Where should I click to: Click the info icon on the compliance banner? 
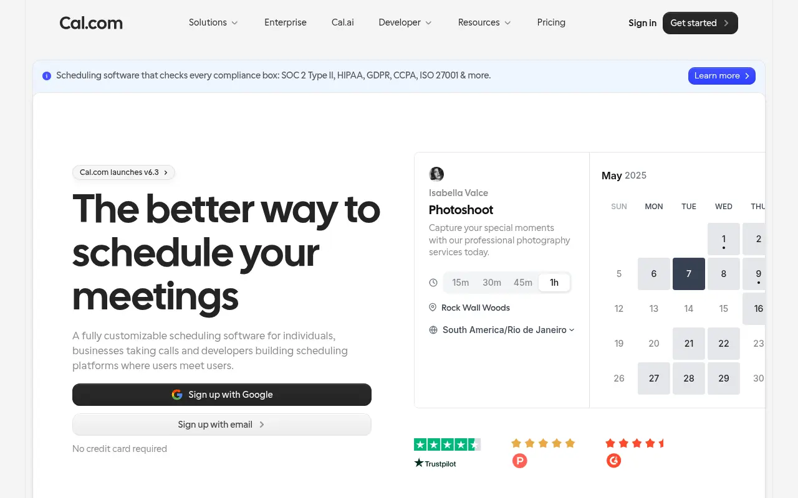(47, 75)
